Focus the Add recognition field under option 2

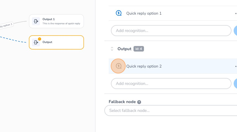point(171,83)
